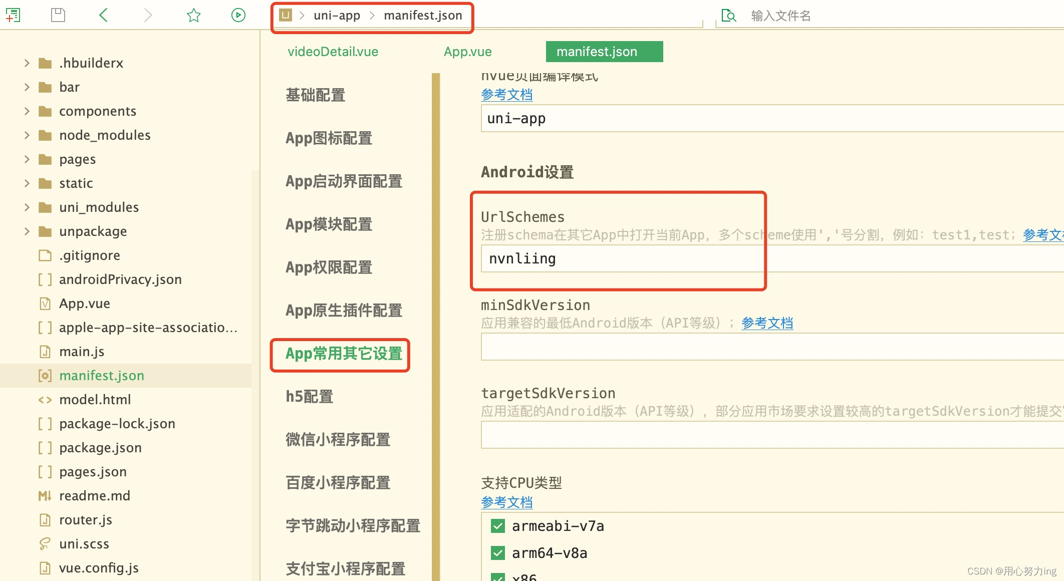Open 参考文档 link under minSdkVersion
The height and width of the screenshot is (581, 1064).
pyautogui.click(x=767, y=323)
